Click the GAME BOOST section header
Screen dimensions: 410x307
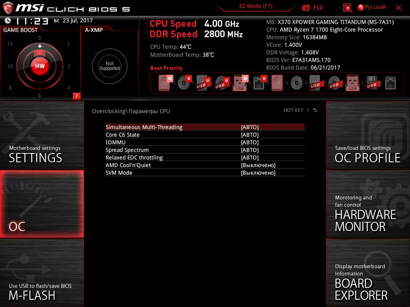pos(20,30)
